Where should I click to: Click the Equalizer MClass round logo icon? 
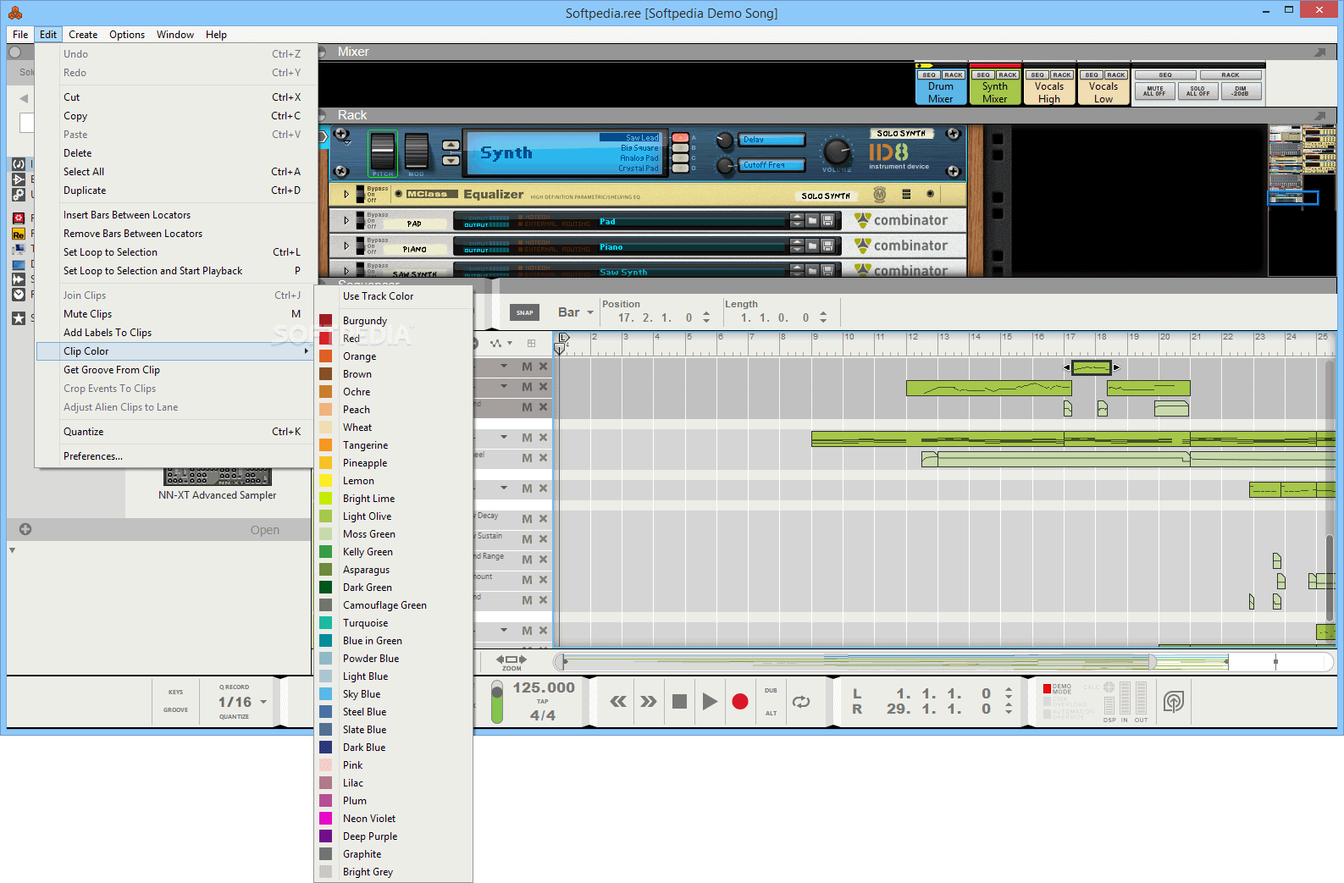tap(880, 195)
